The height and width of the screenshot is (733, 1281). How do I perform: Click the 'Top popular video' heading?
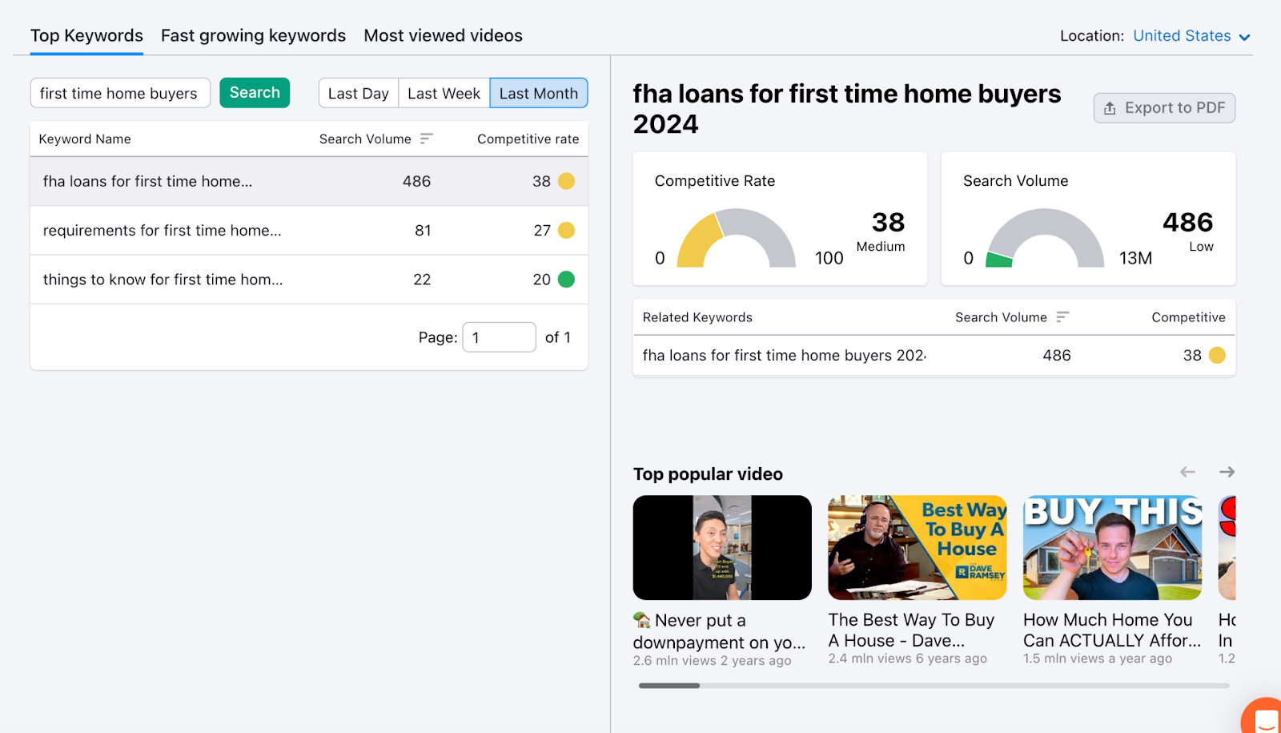point(708,474)
